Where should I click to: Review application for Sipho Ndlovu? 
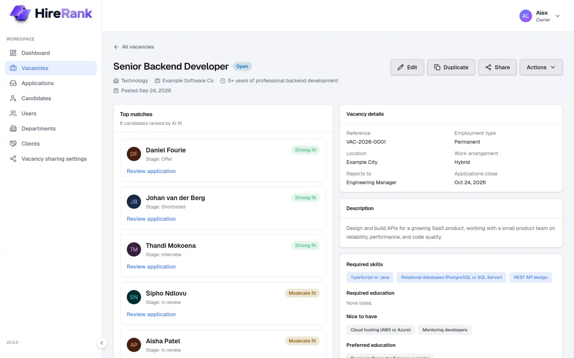151,314
